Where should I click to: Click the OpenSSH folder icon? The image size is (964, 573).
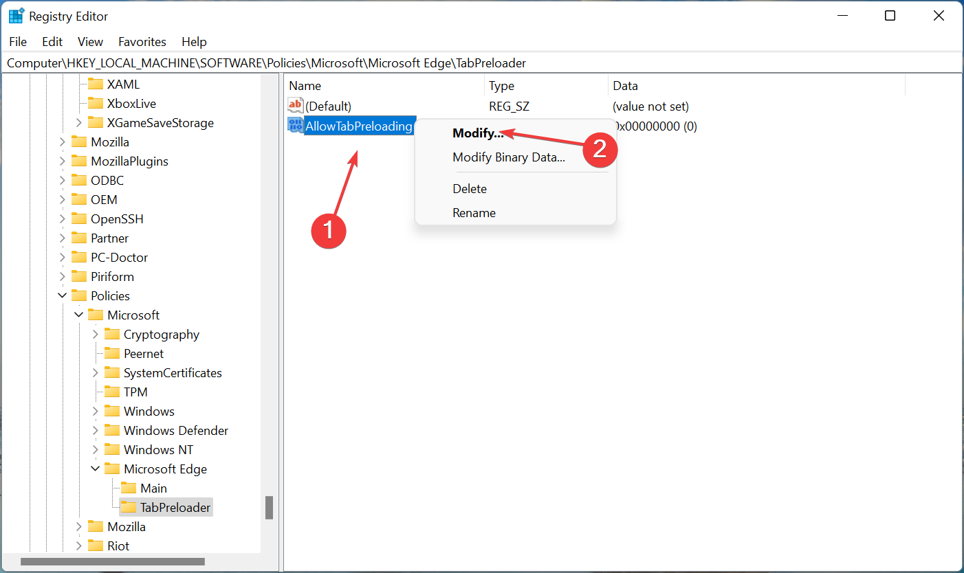coord(79,218)
